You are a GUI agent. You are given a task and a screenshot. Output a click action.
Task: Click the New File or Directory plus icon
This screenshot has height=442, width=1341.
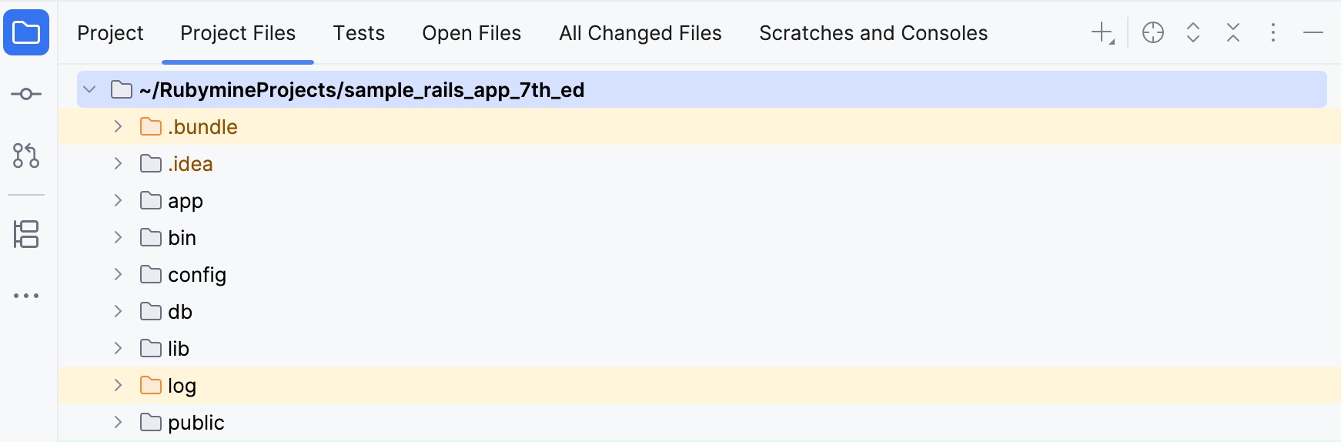(x=1102, y=33)
